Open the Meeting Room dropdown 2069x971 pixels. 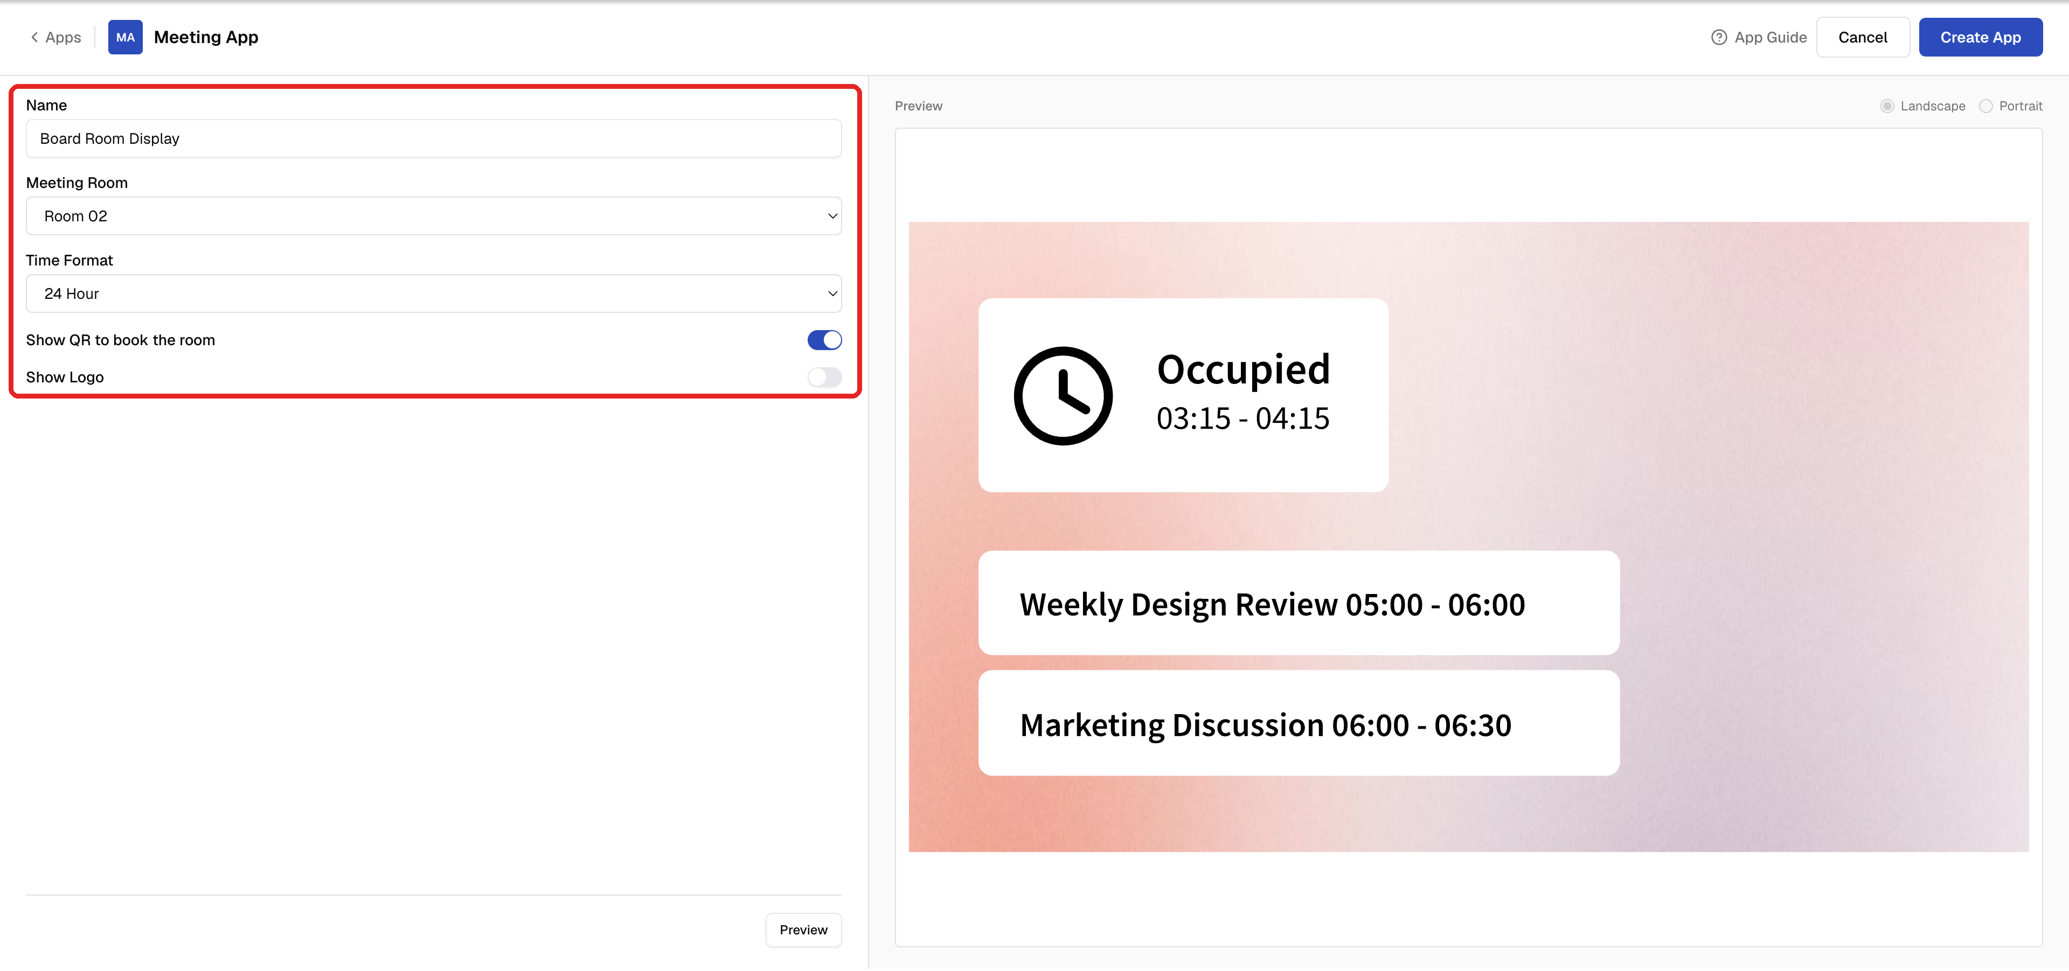[434, 216]
